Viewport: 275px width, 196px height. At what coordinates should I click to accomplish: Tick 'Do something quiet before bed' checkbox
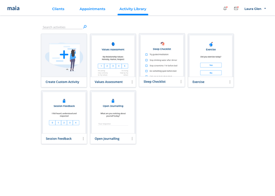146,71
